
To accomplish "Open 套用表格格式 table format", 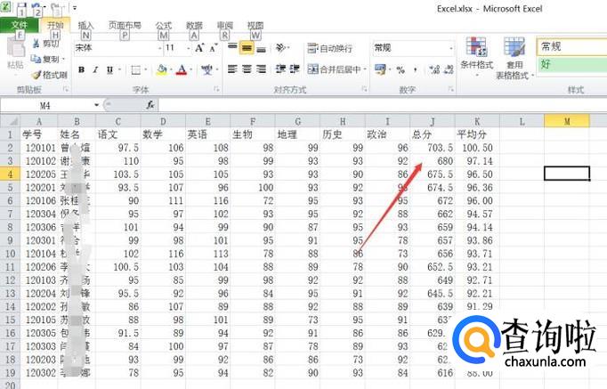I will point(514,58).
